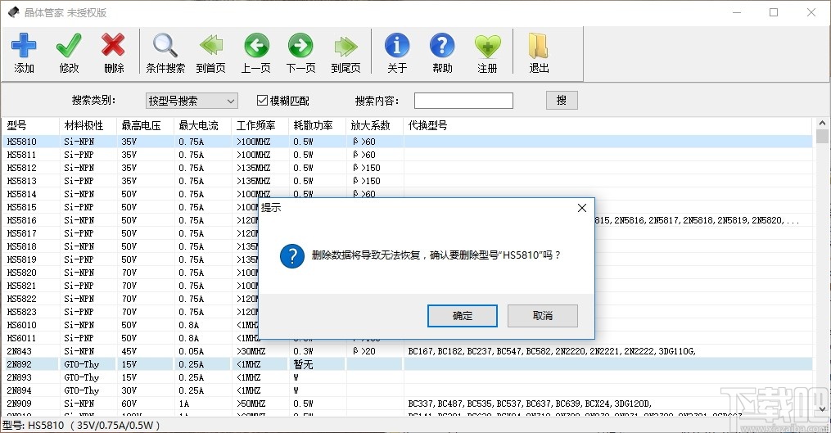
Task: Click the 搜索内容 input field
Action: (x=463, y=101)
